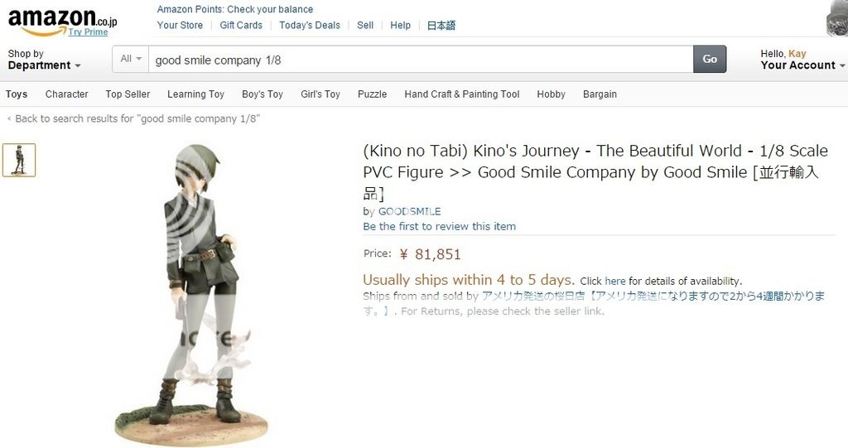Switch language to 日本語

coord(441,25)
